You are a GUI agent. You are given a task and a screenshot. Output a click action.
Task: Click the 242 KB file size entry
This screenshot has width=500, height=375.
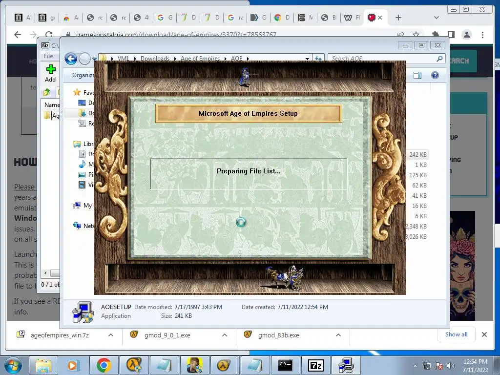tap(418, 155)
